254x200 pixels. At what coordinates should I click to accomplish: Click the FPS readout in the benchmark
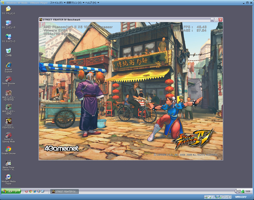pyautogui.click(x=195, y=27)
